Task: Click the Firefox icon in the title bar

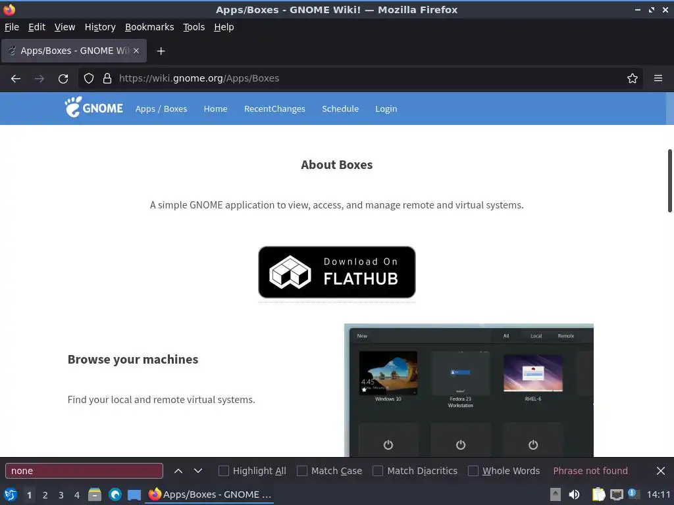Action: coord(9,9)
